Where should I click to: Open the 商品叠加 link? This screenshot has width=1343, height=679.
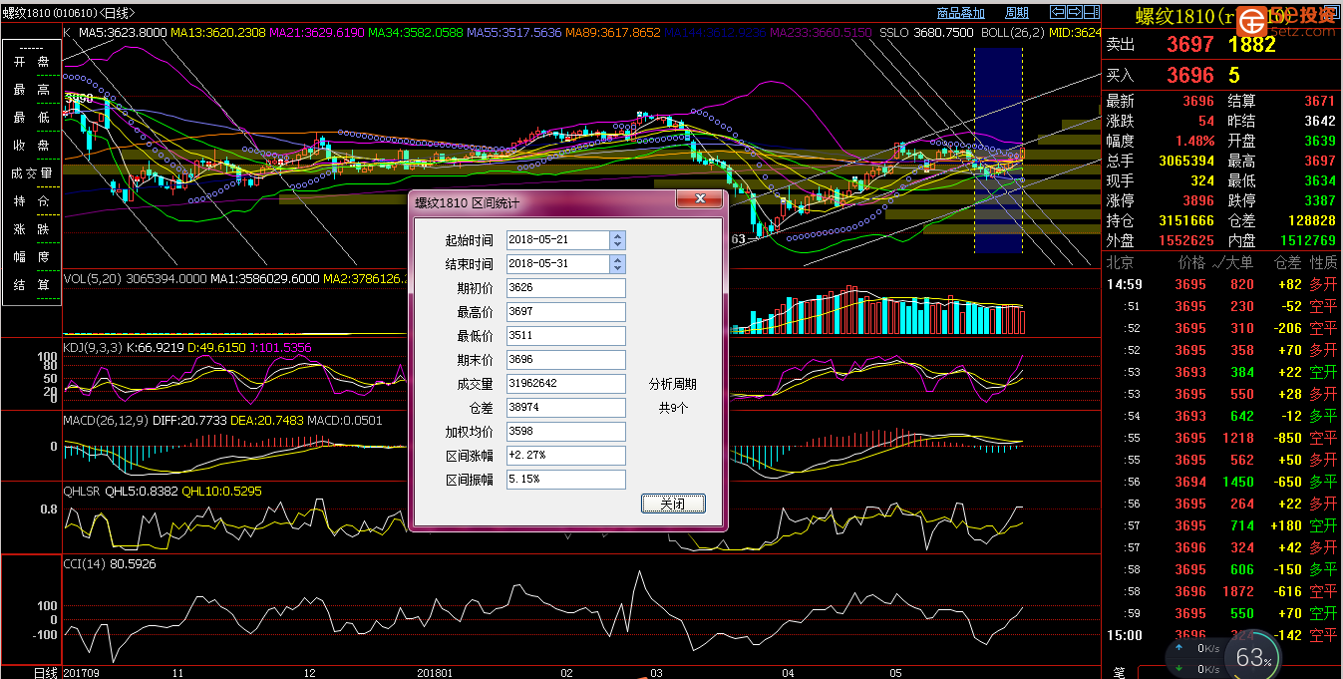(x=961, y=13)
